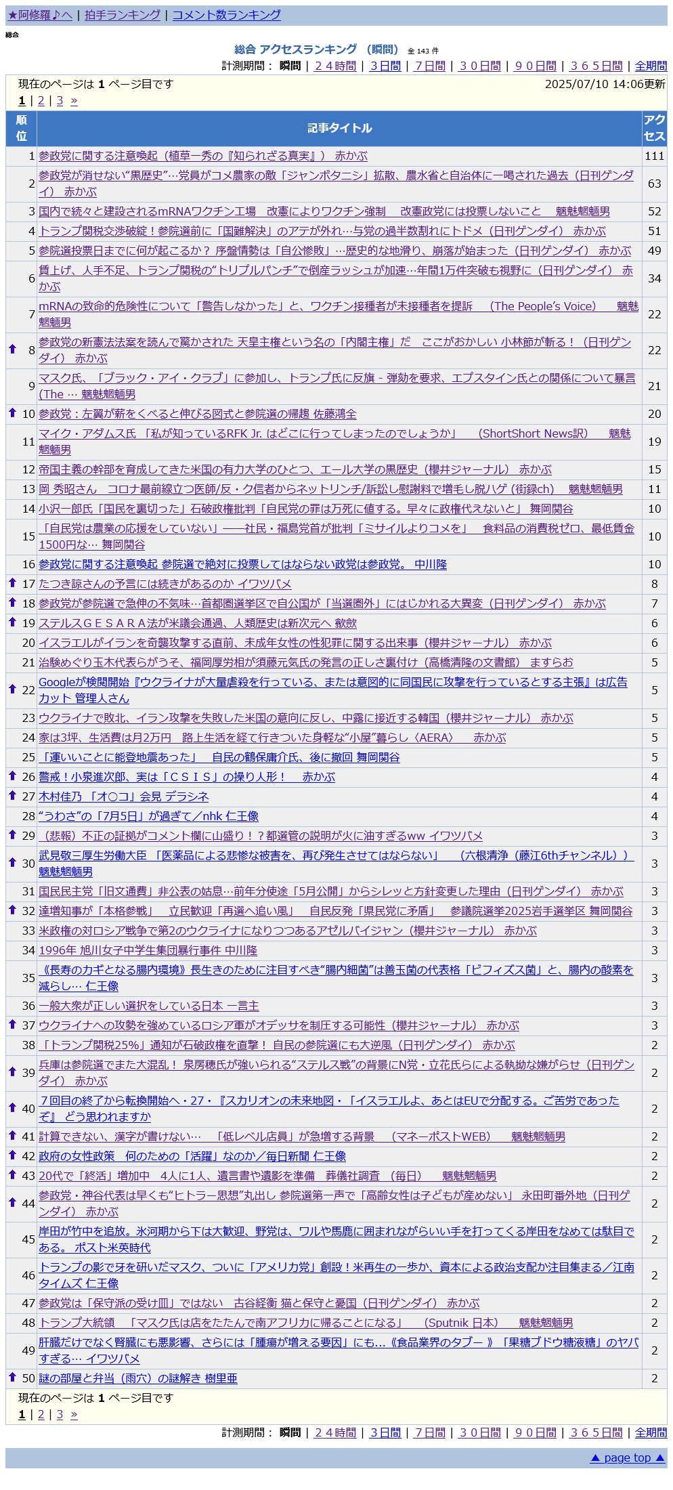
Task: Click the up arrow next to rank 50
Action: tap(12, 1377)
